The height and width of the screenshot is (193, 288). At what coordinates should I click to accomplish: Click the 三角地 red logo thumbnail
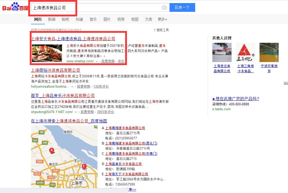tap(246, 52)
